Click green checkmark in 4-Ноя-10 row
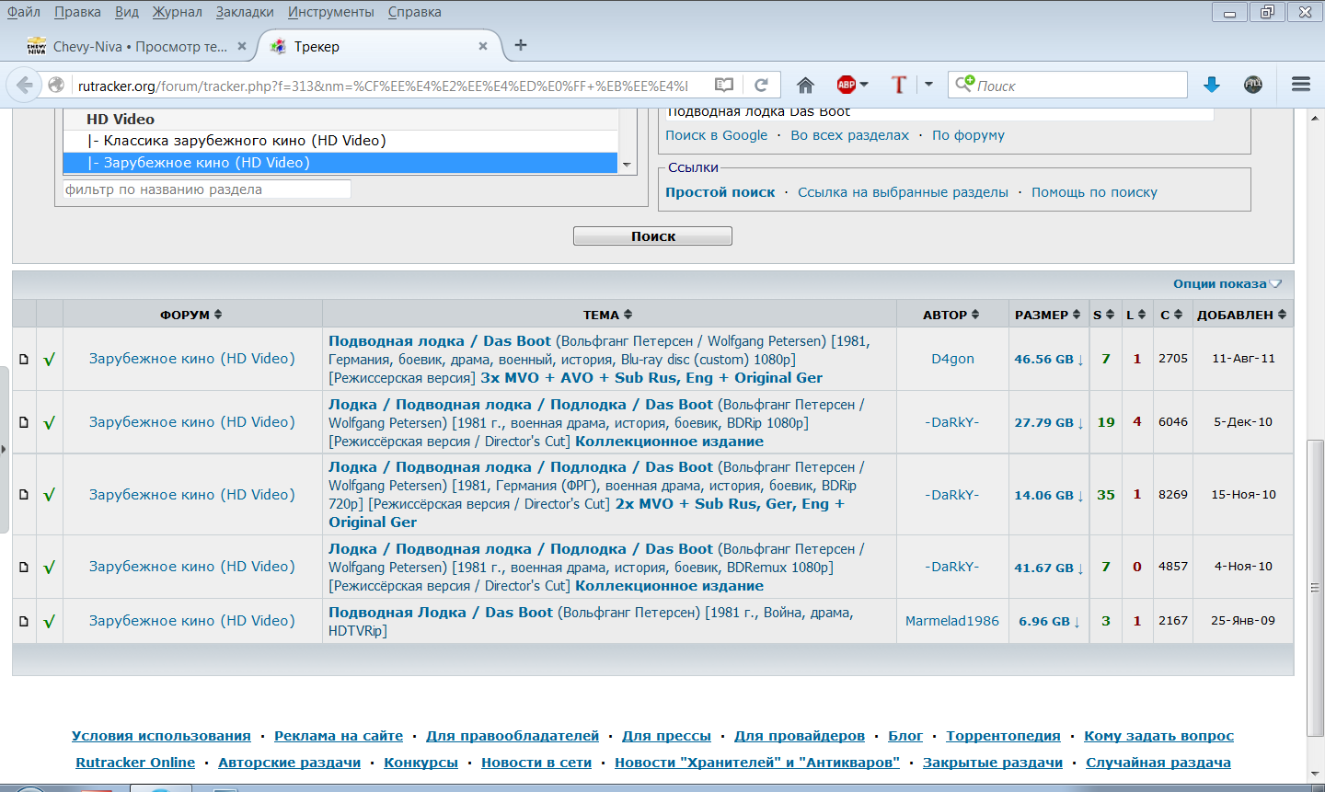This screenshot has height=792, width=1325. coord(49,567)
